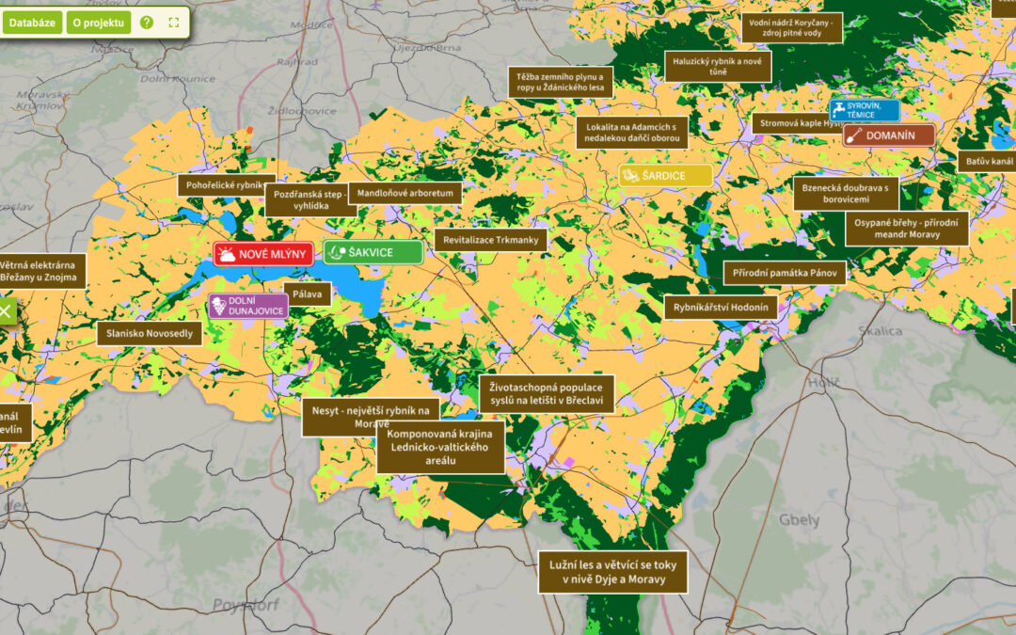Click the Nové Mlýny weather icon
The image size is (1016, 635).
click(x=227, y=254)
